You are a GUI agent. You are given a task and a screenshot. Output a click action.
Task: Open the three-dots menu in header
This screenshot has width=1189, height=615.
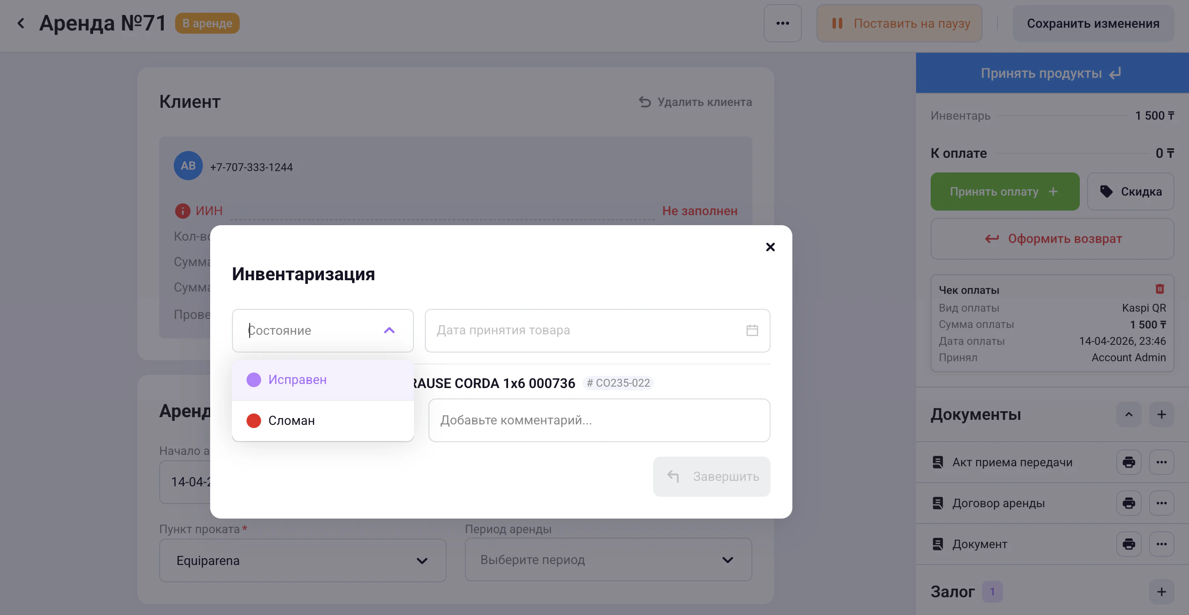(782, 23)
